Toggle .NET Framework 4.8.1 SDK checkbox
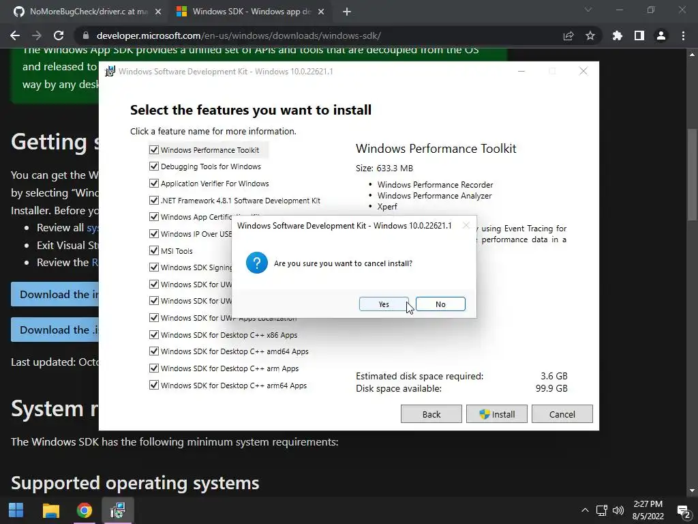Screen dimensions: 698x524 (x=154, y=200)
